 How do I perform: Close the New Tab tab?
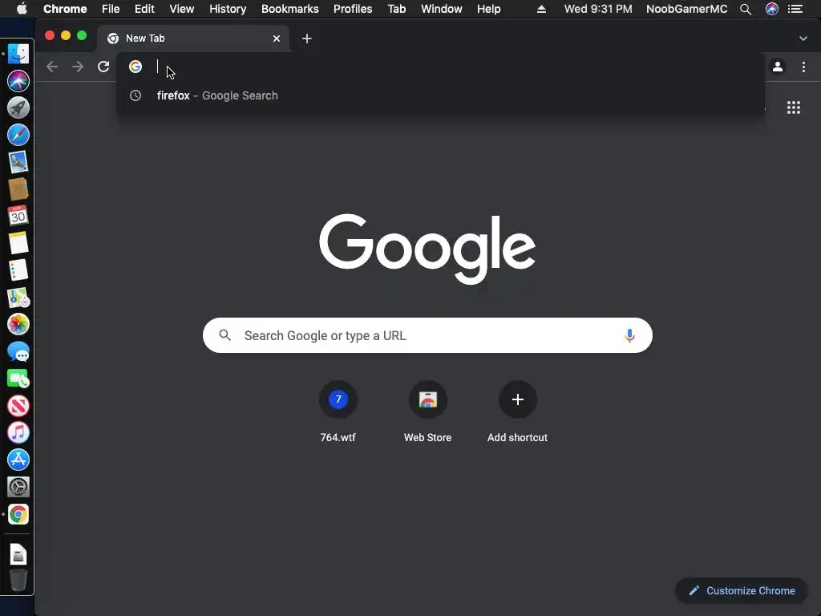coord(277,38)
